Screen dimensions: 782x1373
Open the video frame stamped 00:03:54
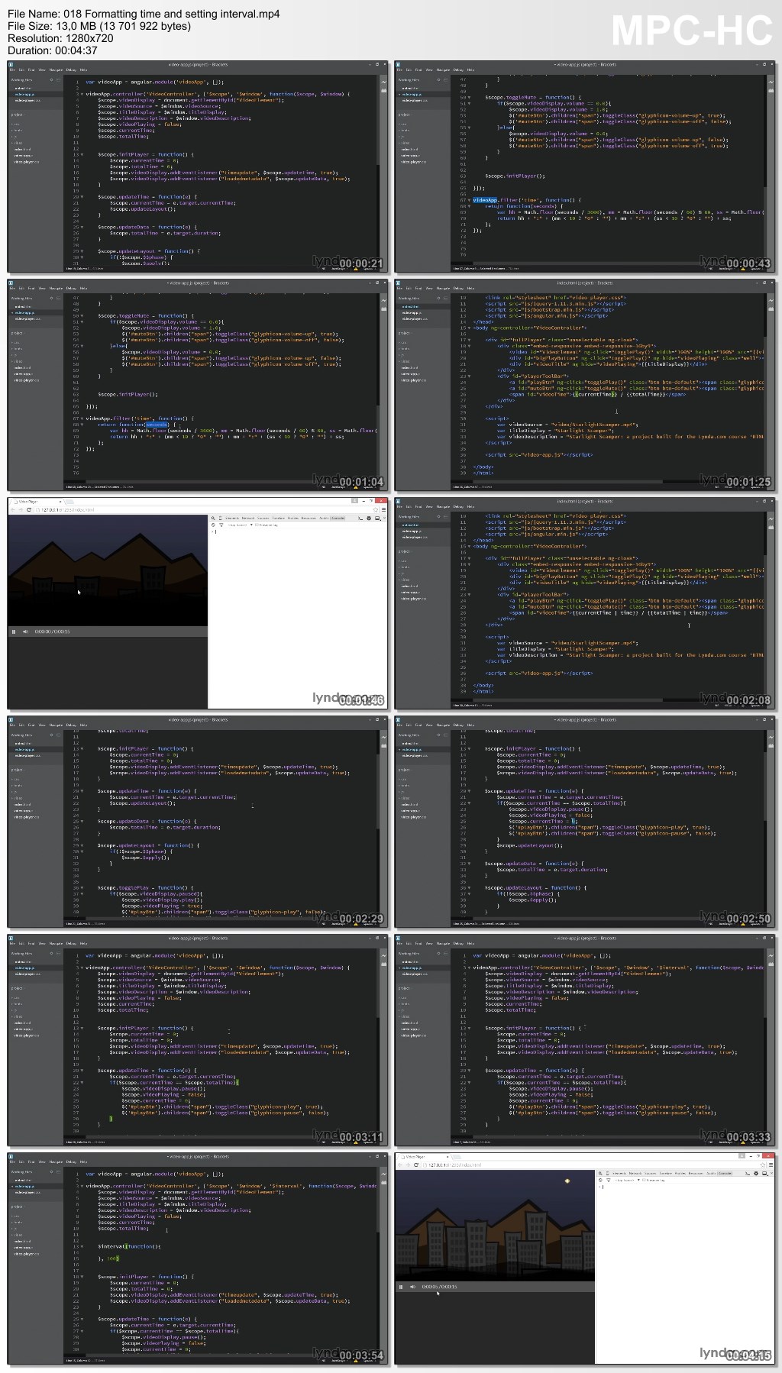click(x=199, y=1258)
